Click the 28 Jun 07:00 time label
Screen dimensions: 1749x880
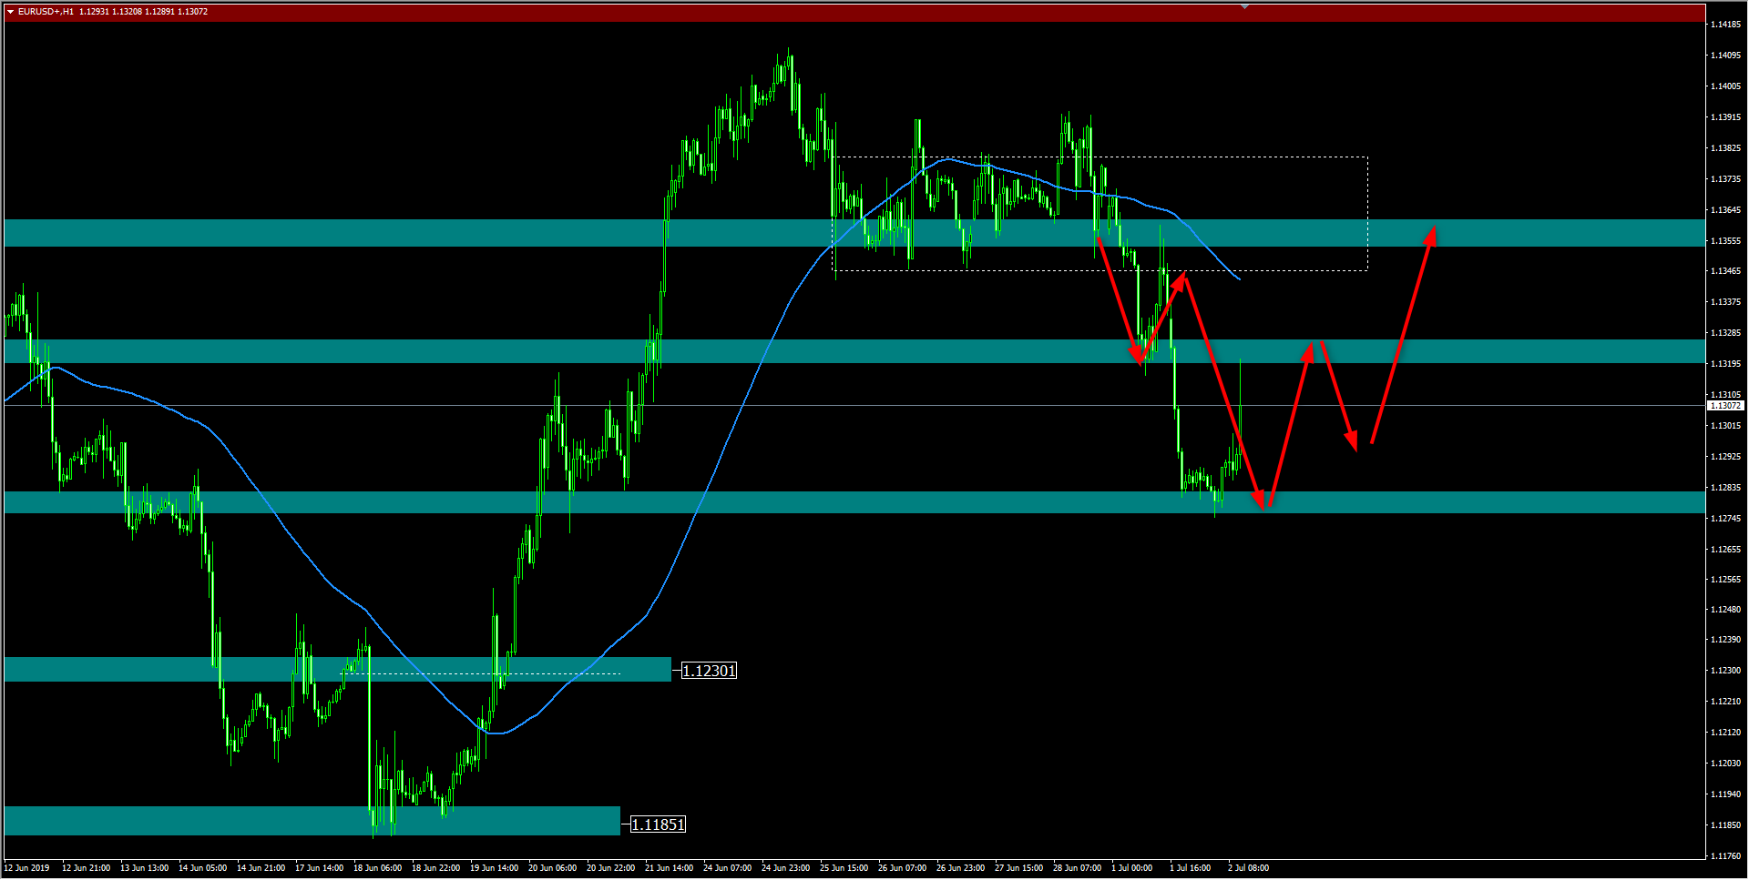(x=1077, y=868)
